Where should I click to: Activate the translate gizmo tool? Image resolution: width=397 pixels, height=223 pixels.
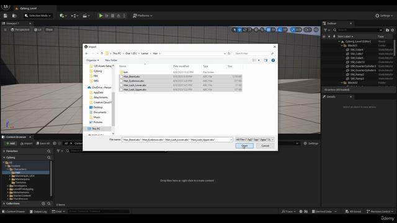pos(239,30)
